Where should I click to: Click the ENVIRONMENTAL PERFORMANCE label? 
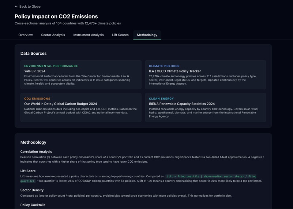(51, 66)
